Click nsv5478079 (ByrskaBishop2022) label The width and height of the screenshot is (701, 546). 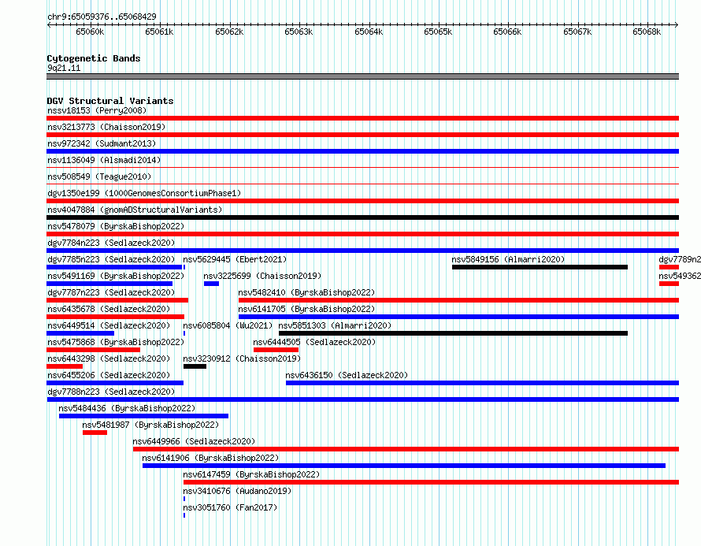click(116, 226)
